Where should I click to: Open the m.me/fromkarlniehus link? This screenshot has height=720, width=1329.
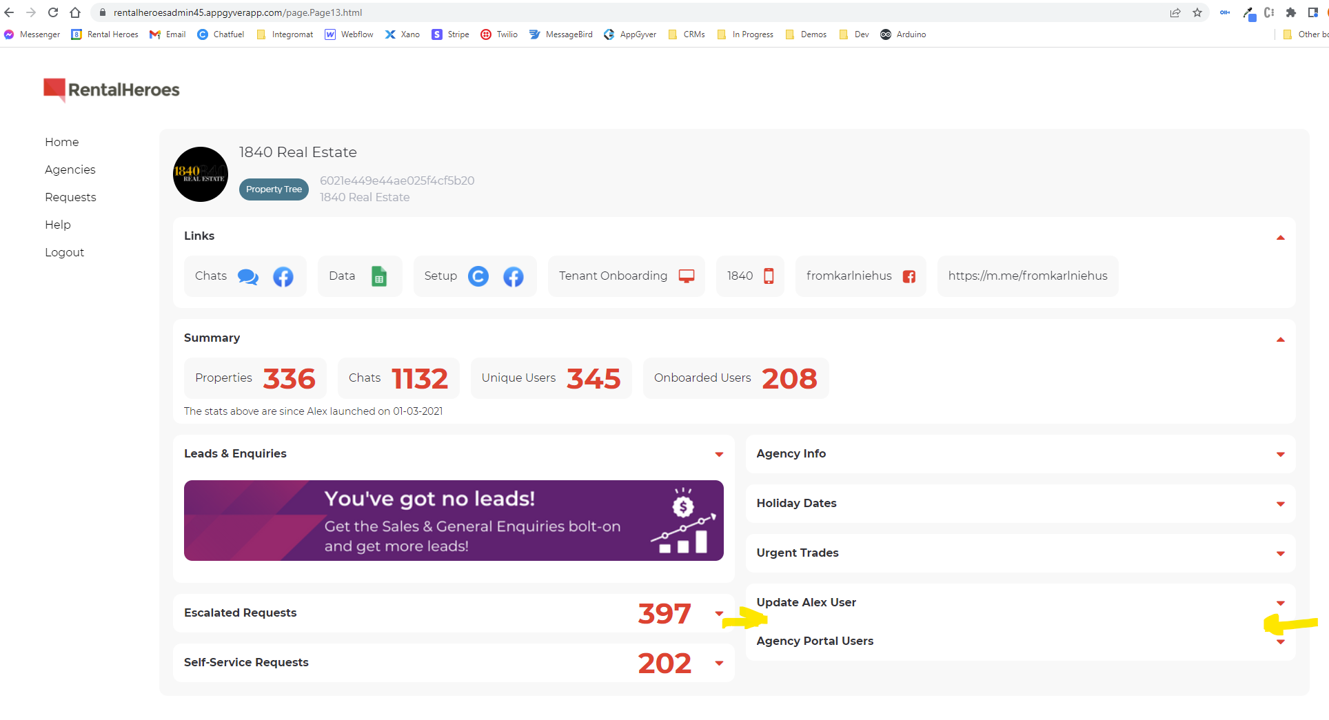(x=1028, y=276)
